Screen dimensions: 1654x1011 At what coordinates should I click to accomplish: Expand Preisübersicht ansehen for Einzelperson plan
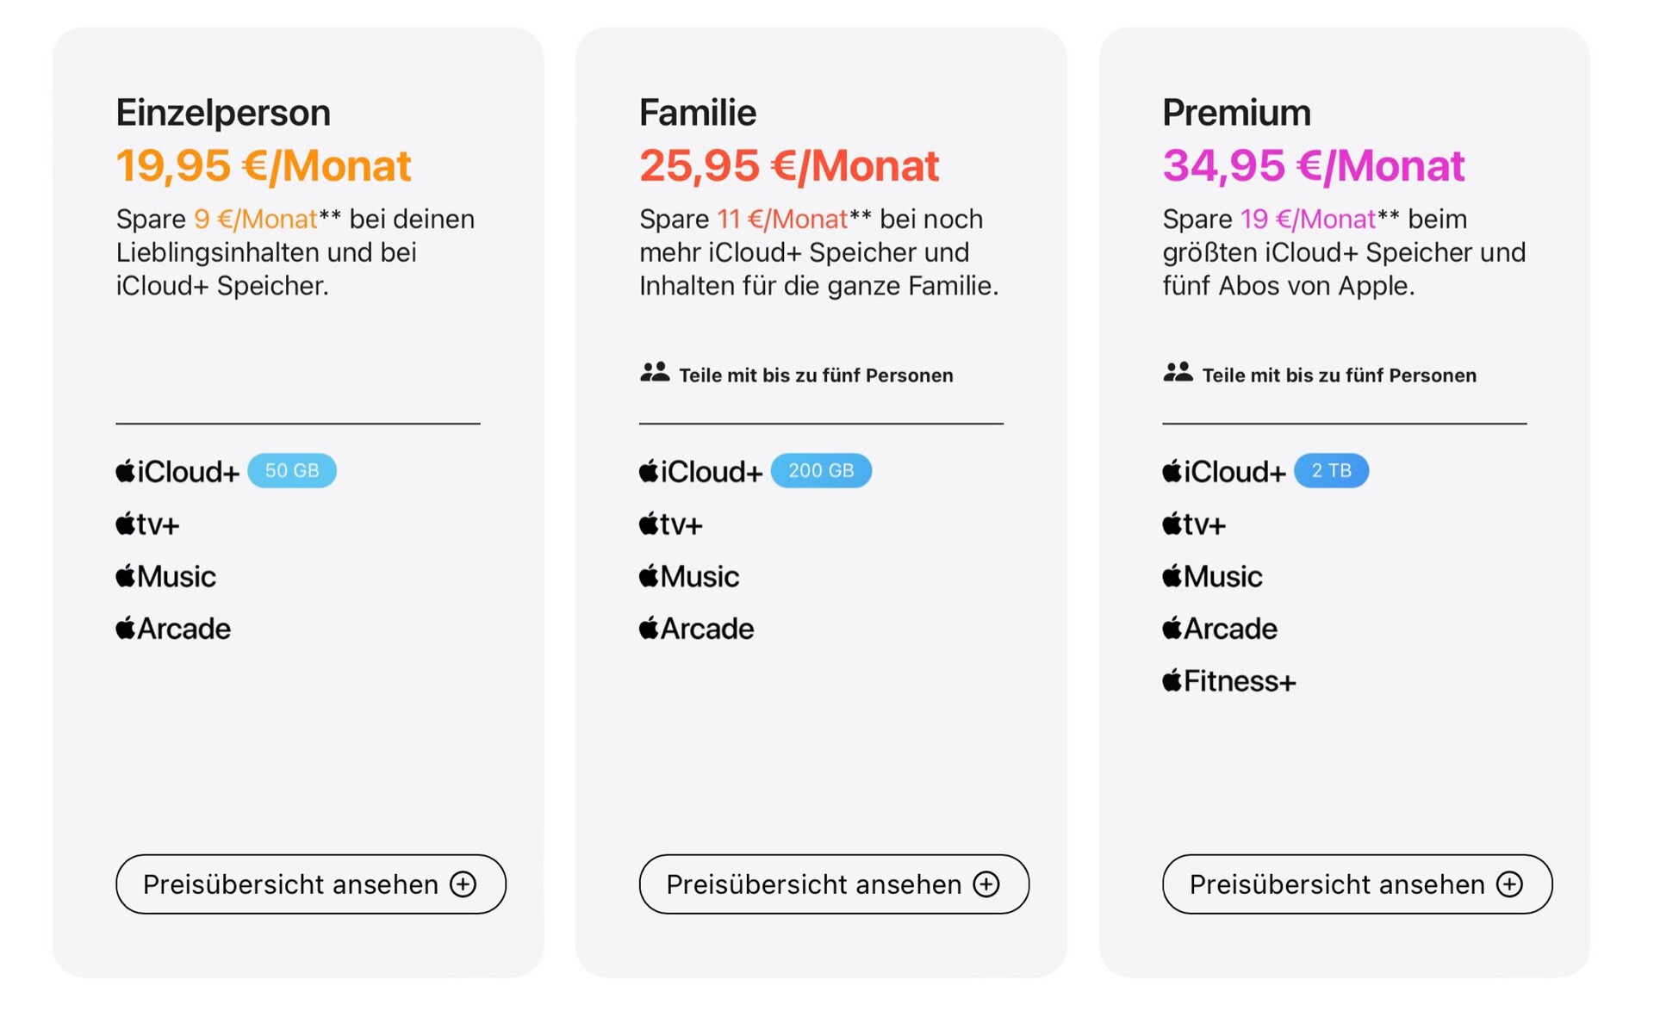point(310,884)
